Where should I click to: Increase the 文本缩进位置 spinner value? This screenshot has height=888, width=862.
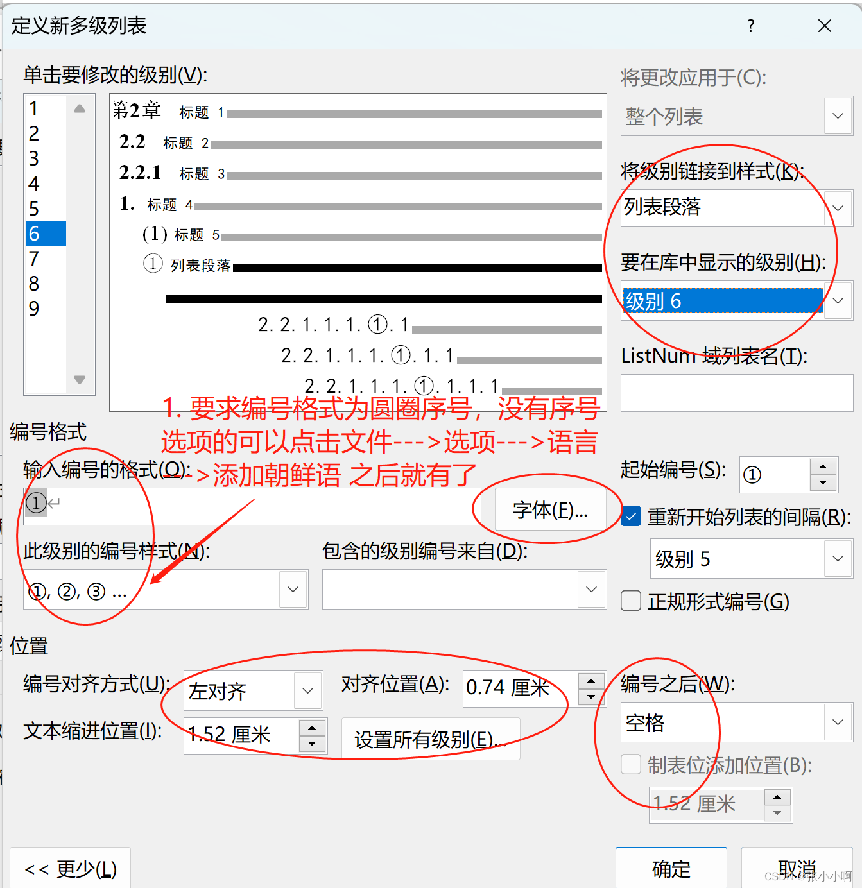coord(312,728)
